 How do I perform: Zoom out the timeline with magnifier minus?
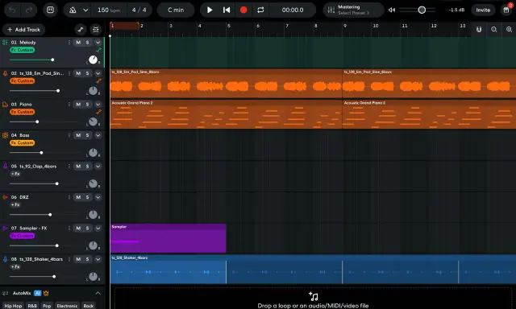[494, 30]
